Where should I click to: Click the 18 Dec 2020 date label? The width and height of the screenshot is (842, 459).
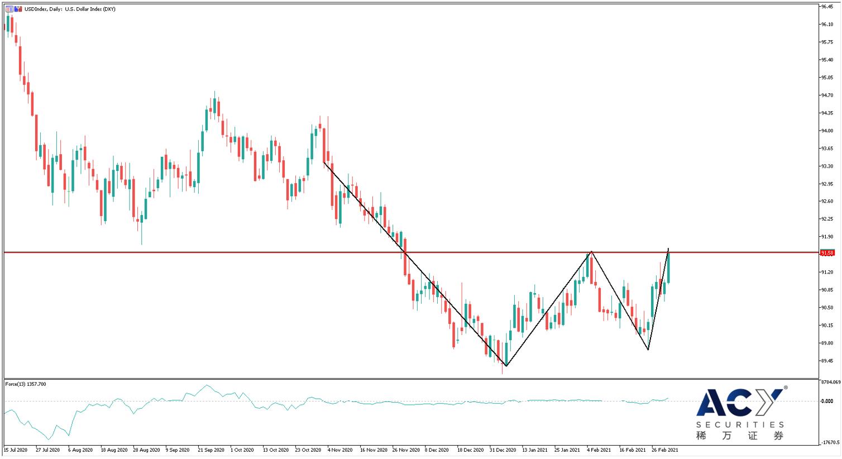coord(471,450)
